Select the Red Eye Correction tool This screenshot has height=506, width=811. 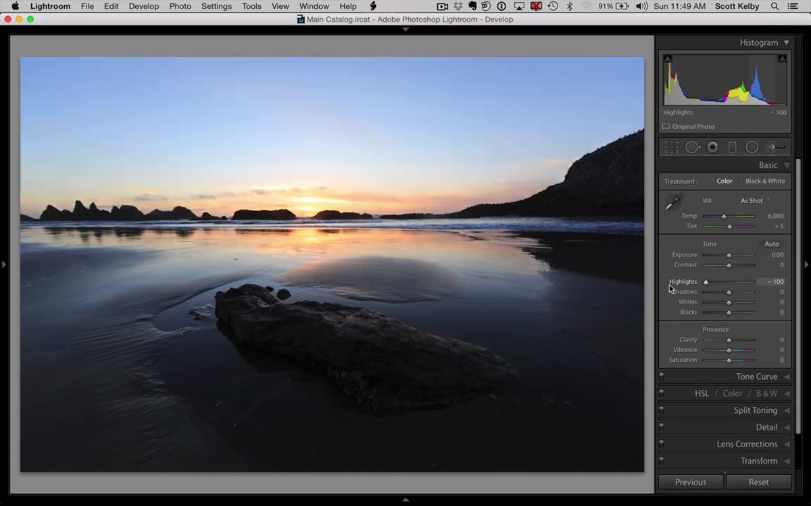click(x=713, y=147)
